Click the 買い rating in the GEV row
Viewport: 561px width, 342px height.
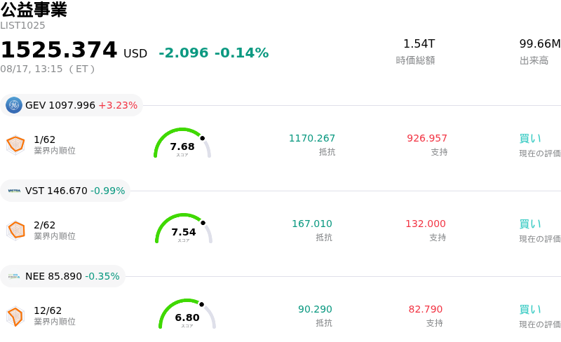[x=530, y=138]
